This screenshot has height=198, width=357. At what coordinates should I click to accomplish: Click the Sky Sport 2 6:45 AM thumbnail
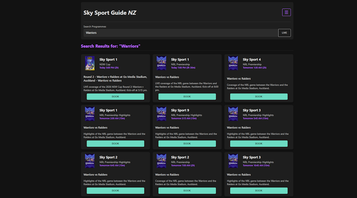coord(90,161)
